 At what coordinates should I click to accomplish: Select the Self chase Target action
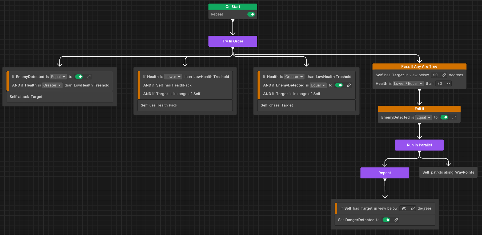[x=306, y=105]
